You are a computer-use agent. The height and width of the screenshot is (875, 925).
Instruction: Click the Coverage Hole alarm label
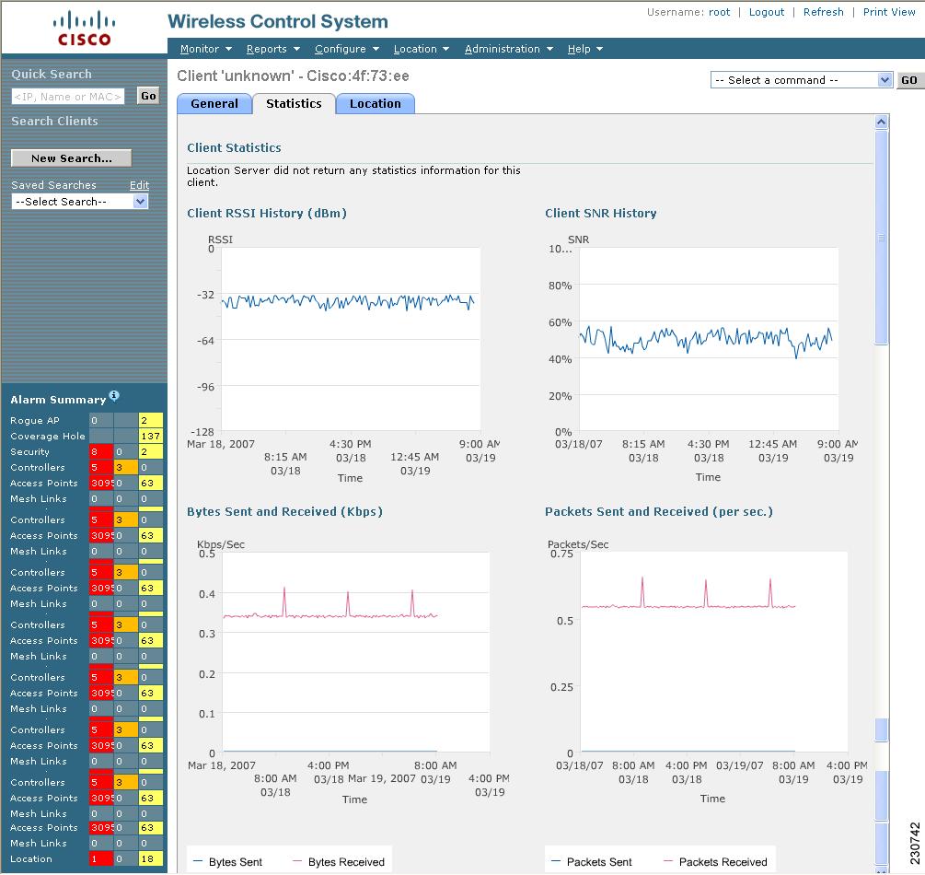pos(48,437)
